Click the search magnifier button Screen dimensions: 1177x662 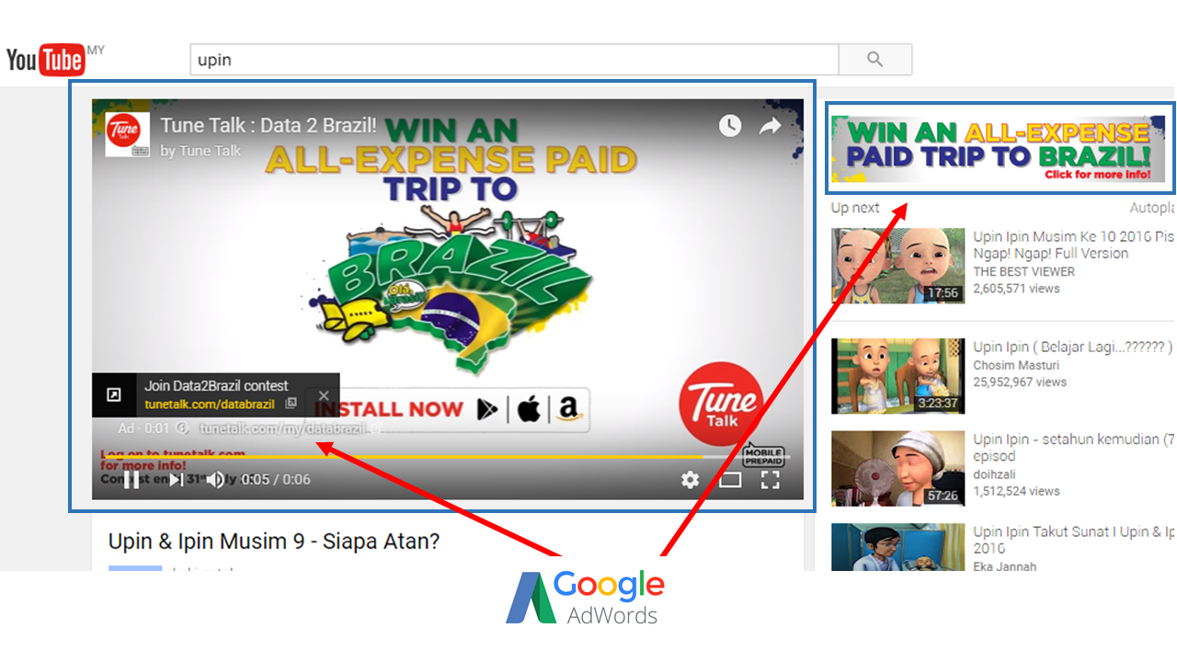[x=875, y=60]
